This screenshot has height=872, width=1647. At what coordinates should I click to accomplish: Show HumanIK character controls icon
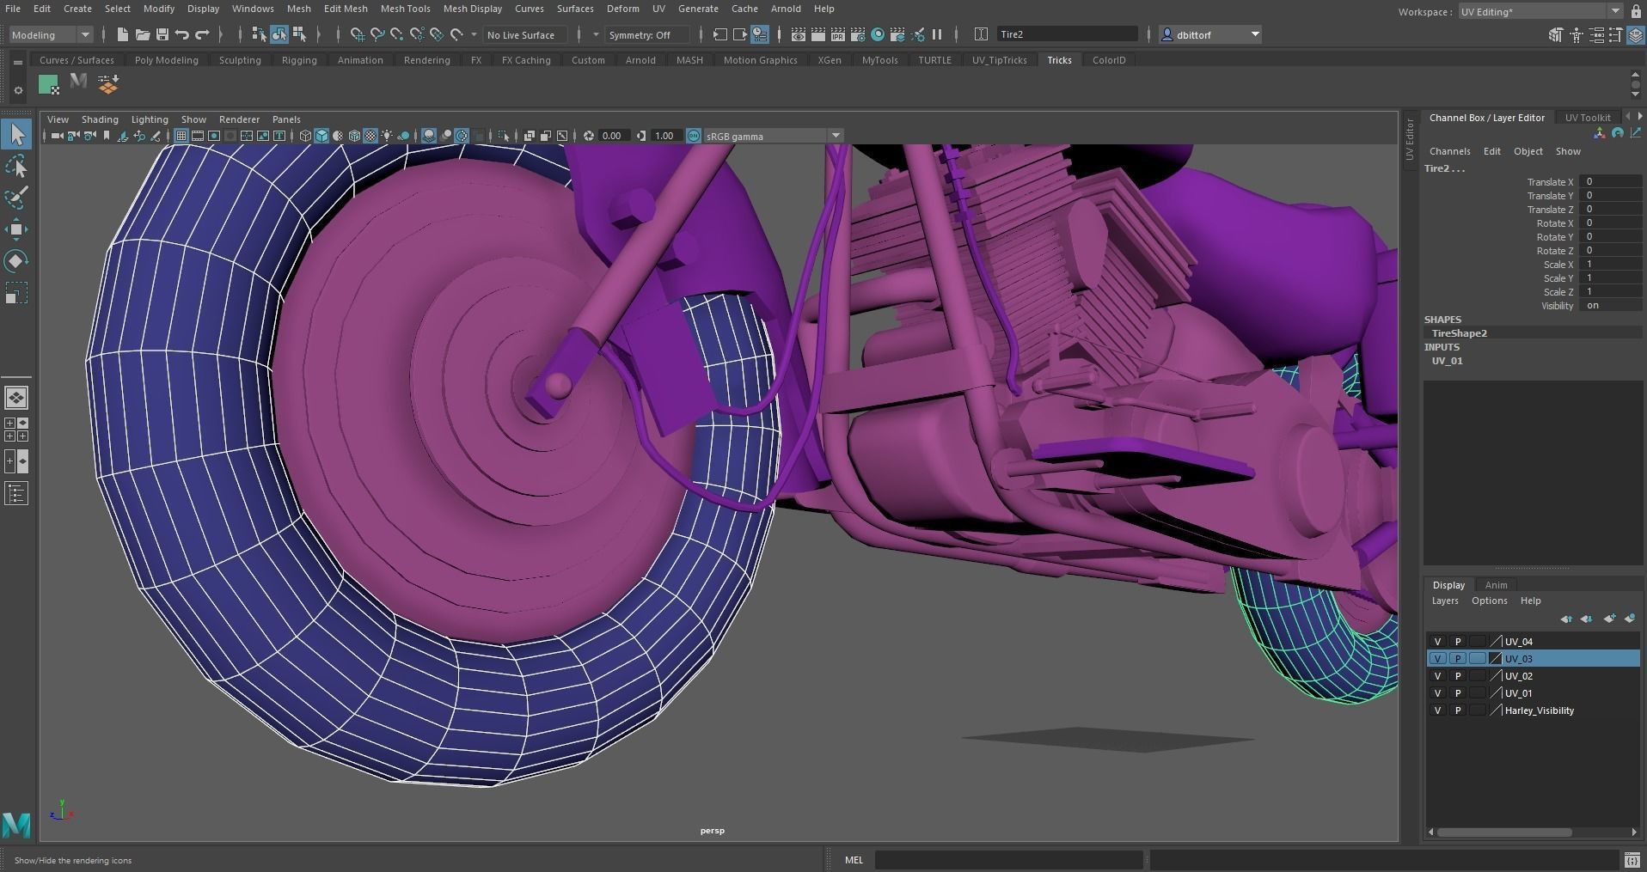coord(1577,35)
